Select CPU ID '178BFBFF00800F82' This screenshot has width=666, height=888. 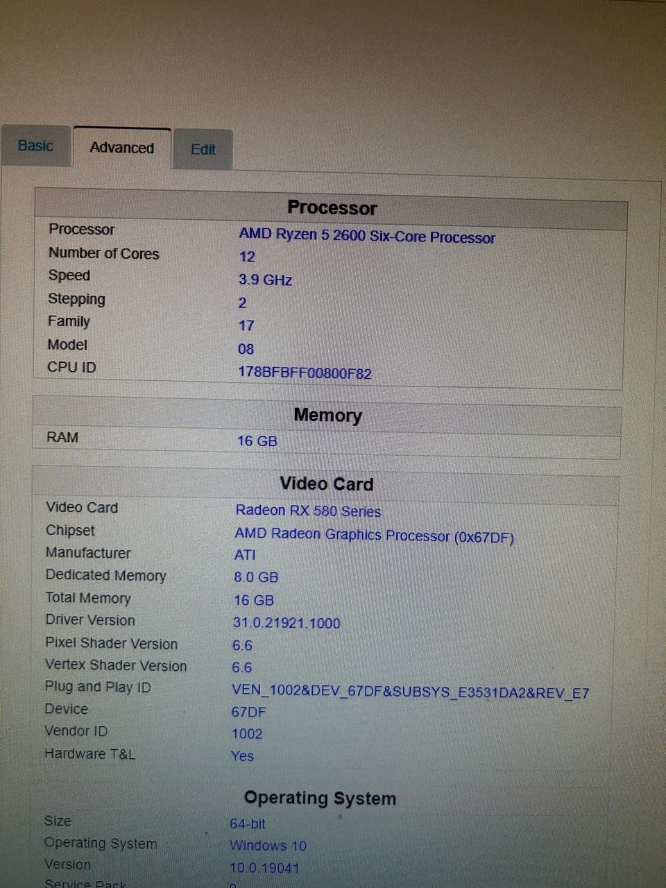(305, 373)
